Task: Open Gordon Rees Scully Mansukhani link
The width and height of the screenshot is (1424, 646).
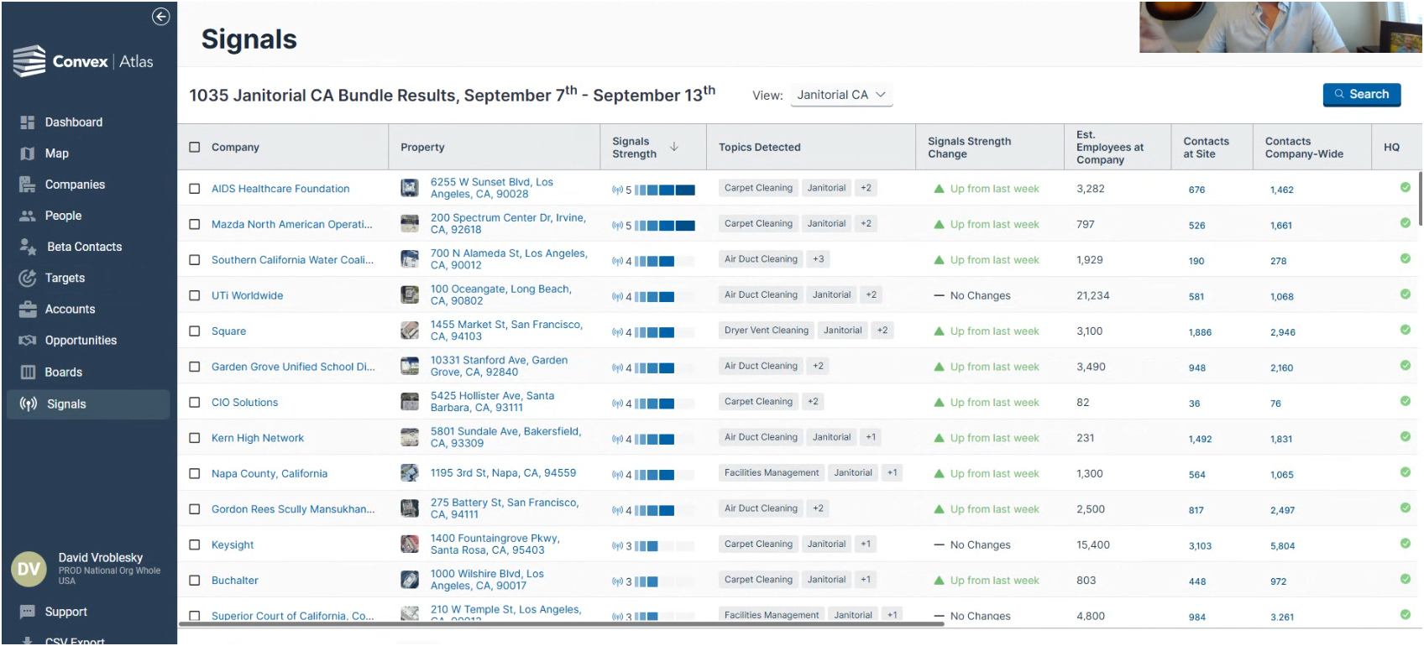Action: [293, 509]
